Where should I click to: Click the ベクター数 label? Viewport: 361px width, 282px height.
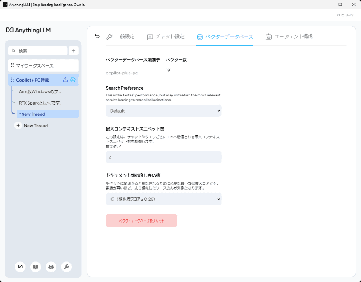click(176, 60)
